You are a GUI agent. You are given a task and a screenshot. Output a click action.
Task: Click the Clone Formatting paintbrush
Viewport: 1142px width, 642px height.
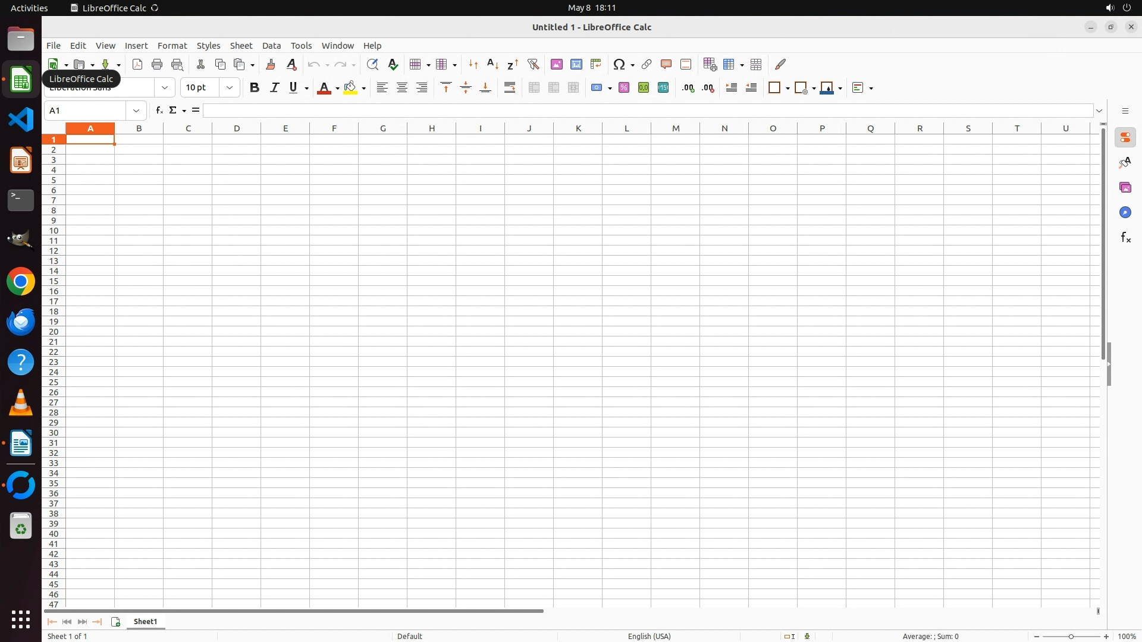pos(271,64)
